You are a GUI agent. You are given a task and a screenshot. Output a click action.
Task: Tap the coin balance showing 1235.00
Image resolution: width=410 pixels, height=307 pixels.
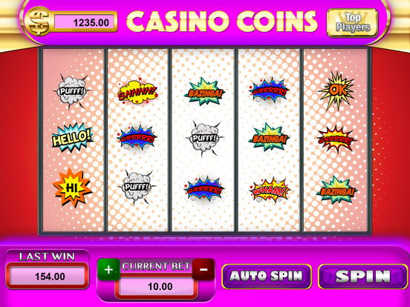point(85,22)
